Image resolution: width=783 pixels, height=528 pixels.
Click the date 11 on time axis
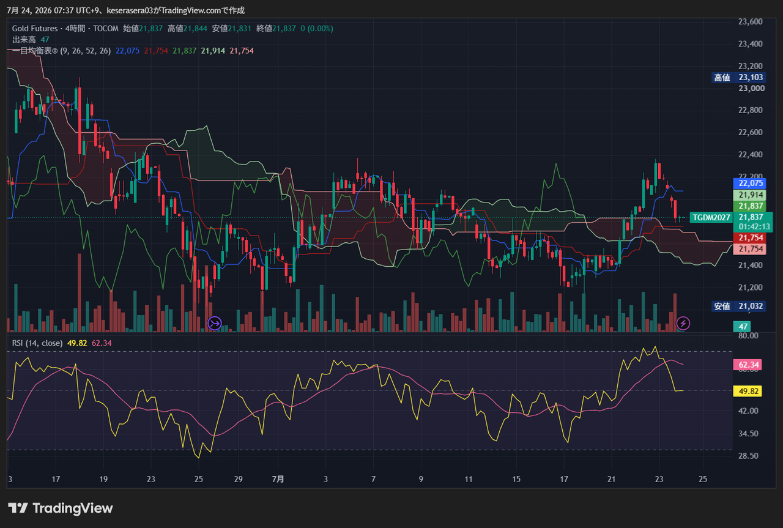(469, 479)
